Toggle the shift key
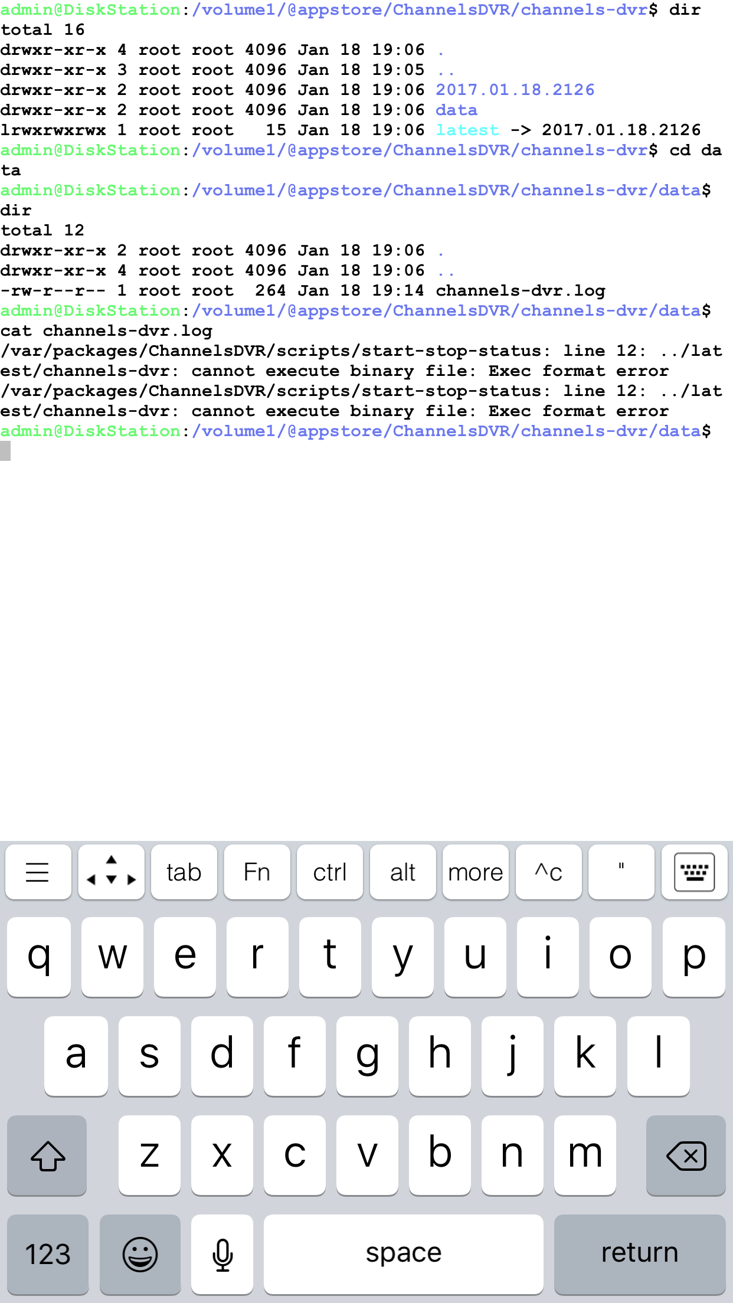The width and height of the screenshot is (733, 1303). pos(47,1155)
